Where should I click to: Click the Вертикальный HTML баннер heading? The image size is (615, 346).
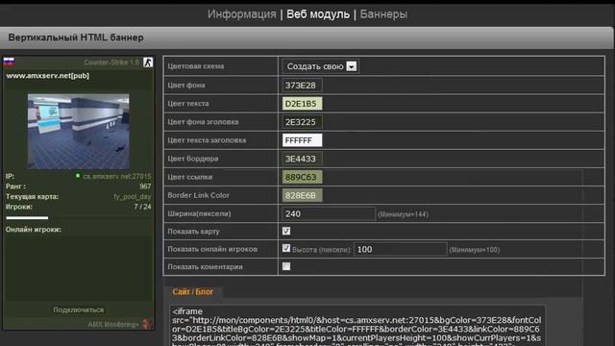click(x=76, y=37)
